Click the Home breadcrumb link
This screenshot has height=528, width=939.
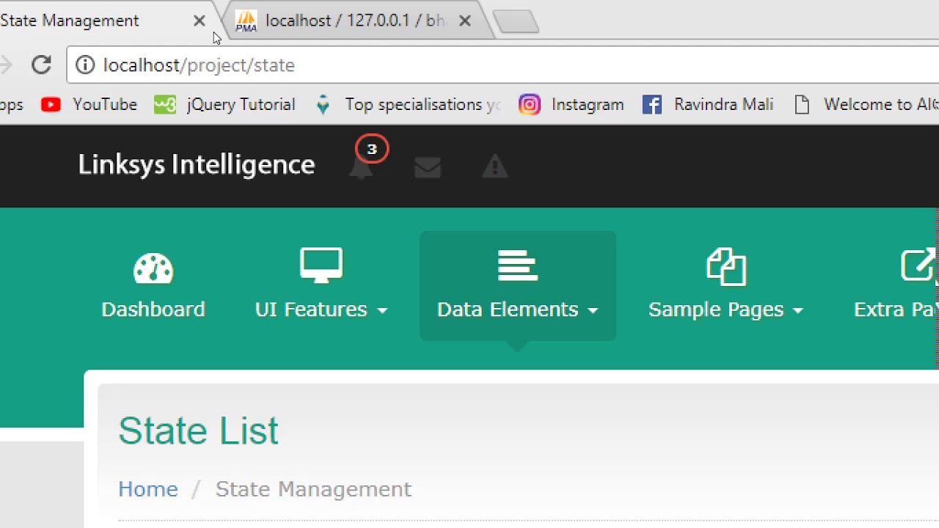(x=148, y=489)
